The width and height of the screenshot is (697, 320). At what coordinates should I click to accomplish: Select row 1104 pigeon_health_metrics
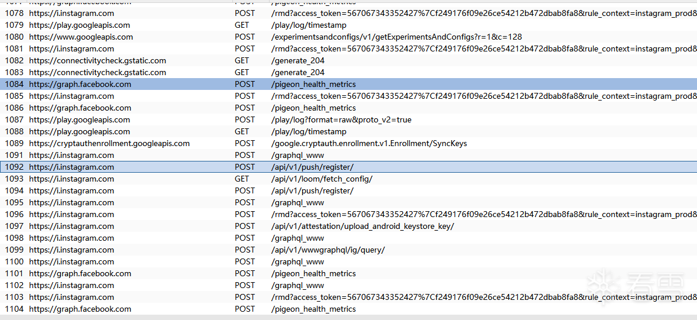tap(349, 309)
